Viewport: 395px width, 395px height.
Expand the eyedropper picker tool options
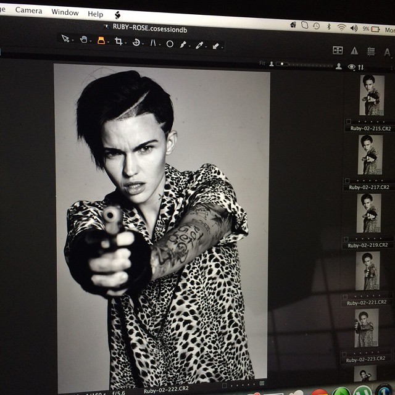206,46
